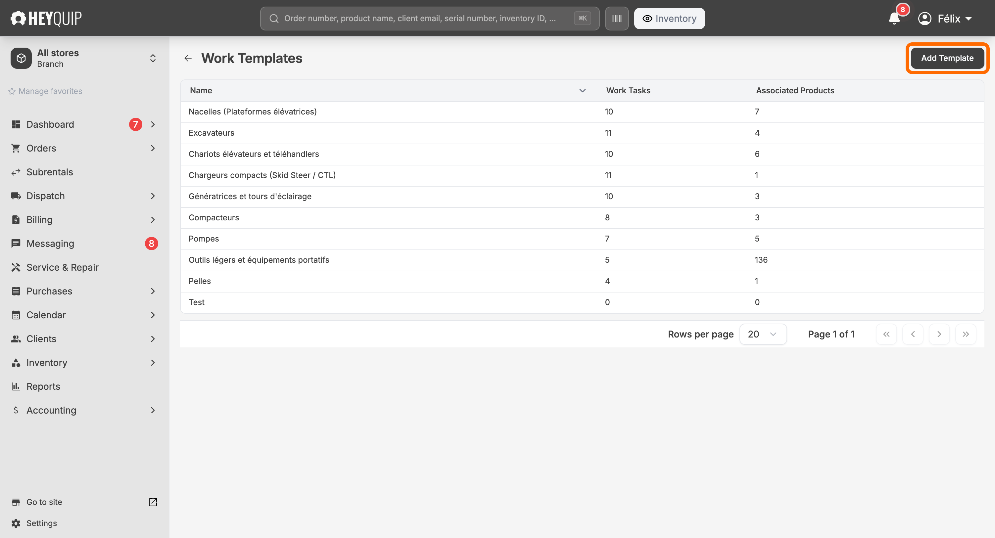This screenshot has width=995, height=538.
Task: Click the Service & Repair tools icon
Action: (x=16, y=267)
